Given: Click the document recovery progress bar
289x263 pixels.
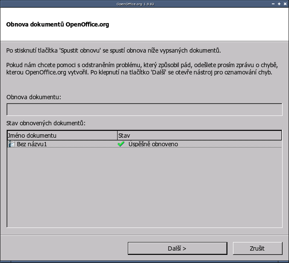Looking at the screenshot, I should 144,109.
